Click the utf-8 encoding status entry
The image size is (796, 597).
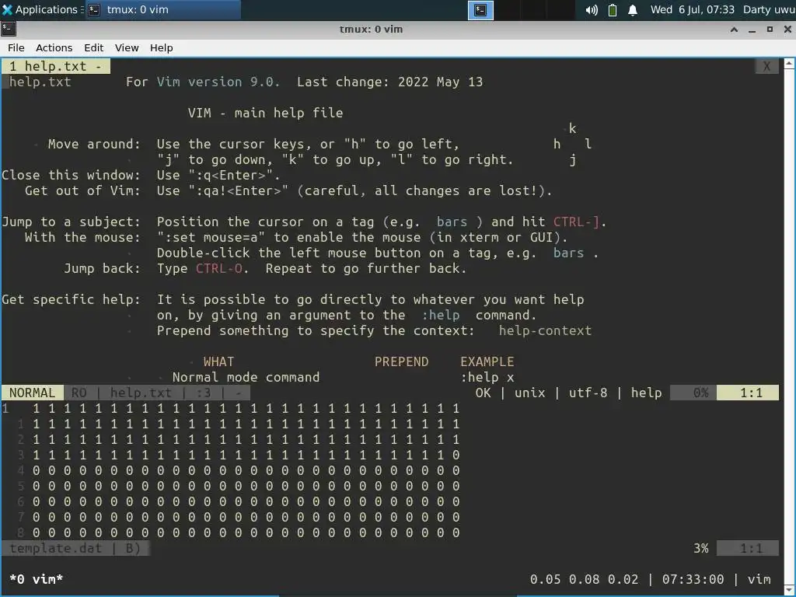tap(588, 393)
